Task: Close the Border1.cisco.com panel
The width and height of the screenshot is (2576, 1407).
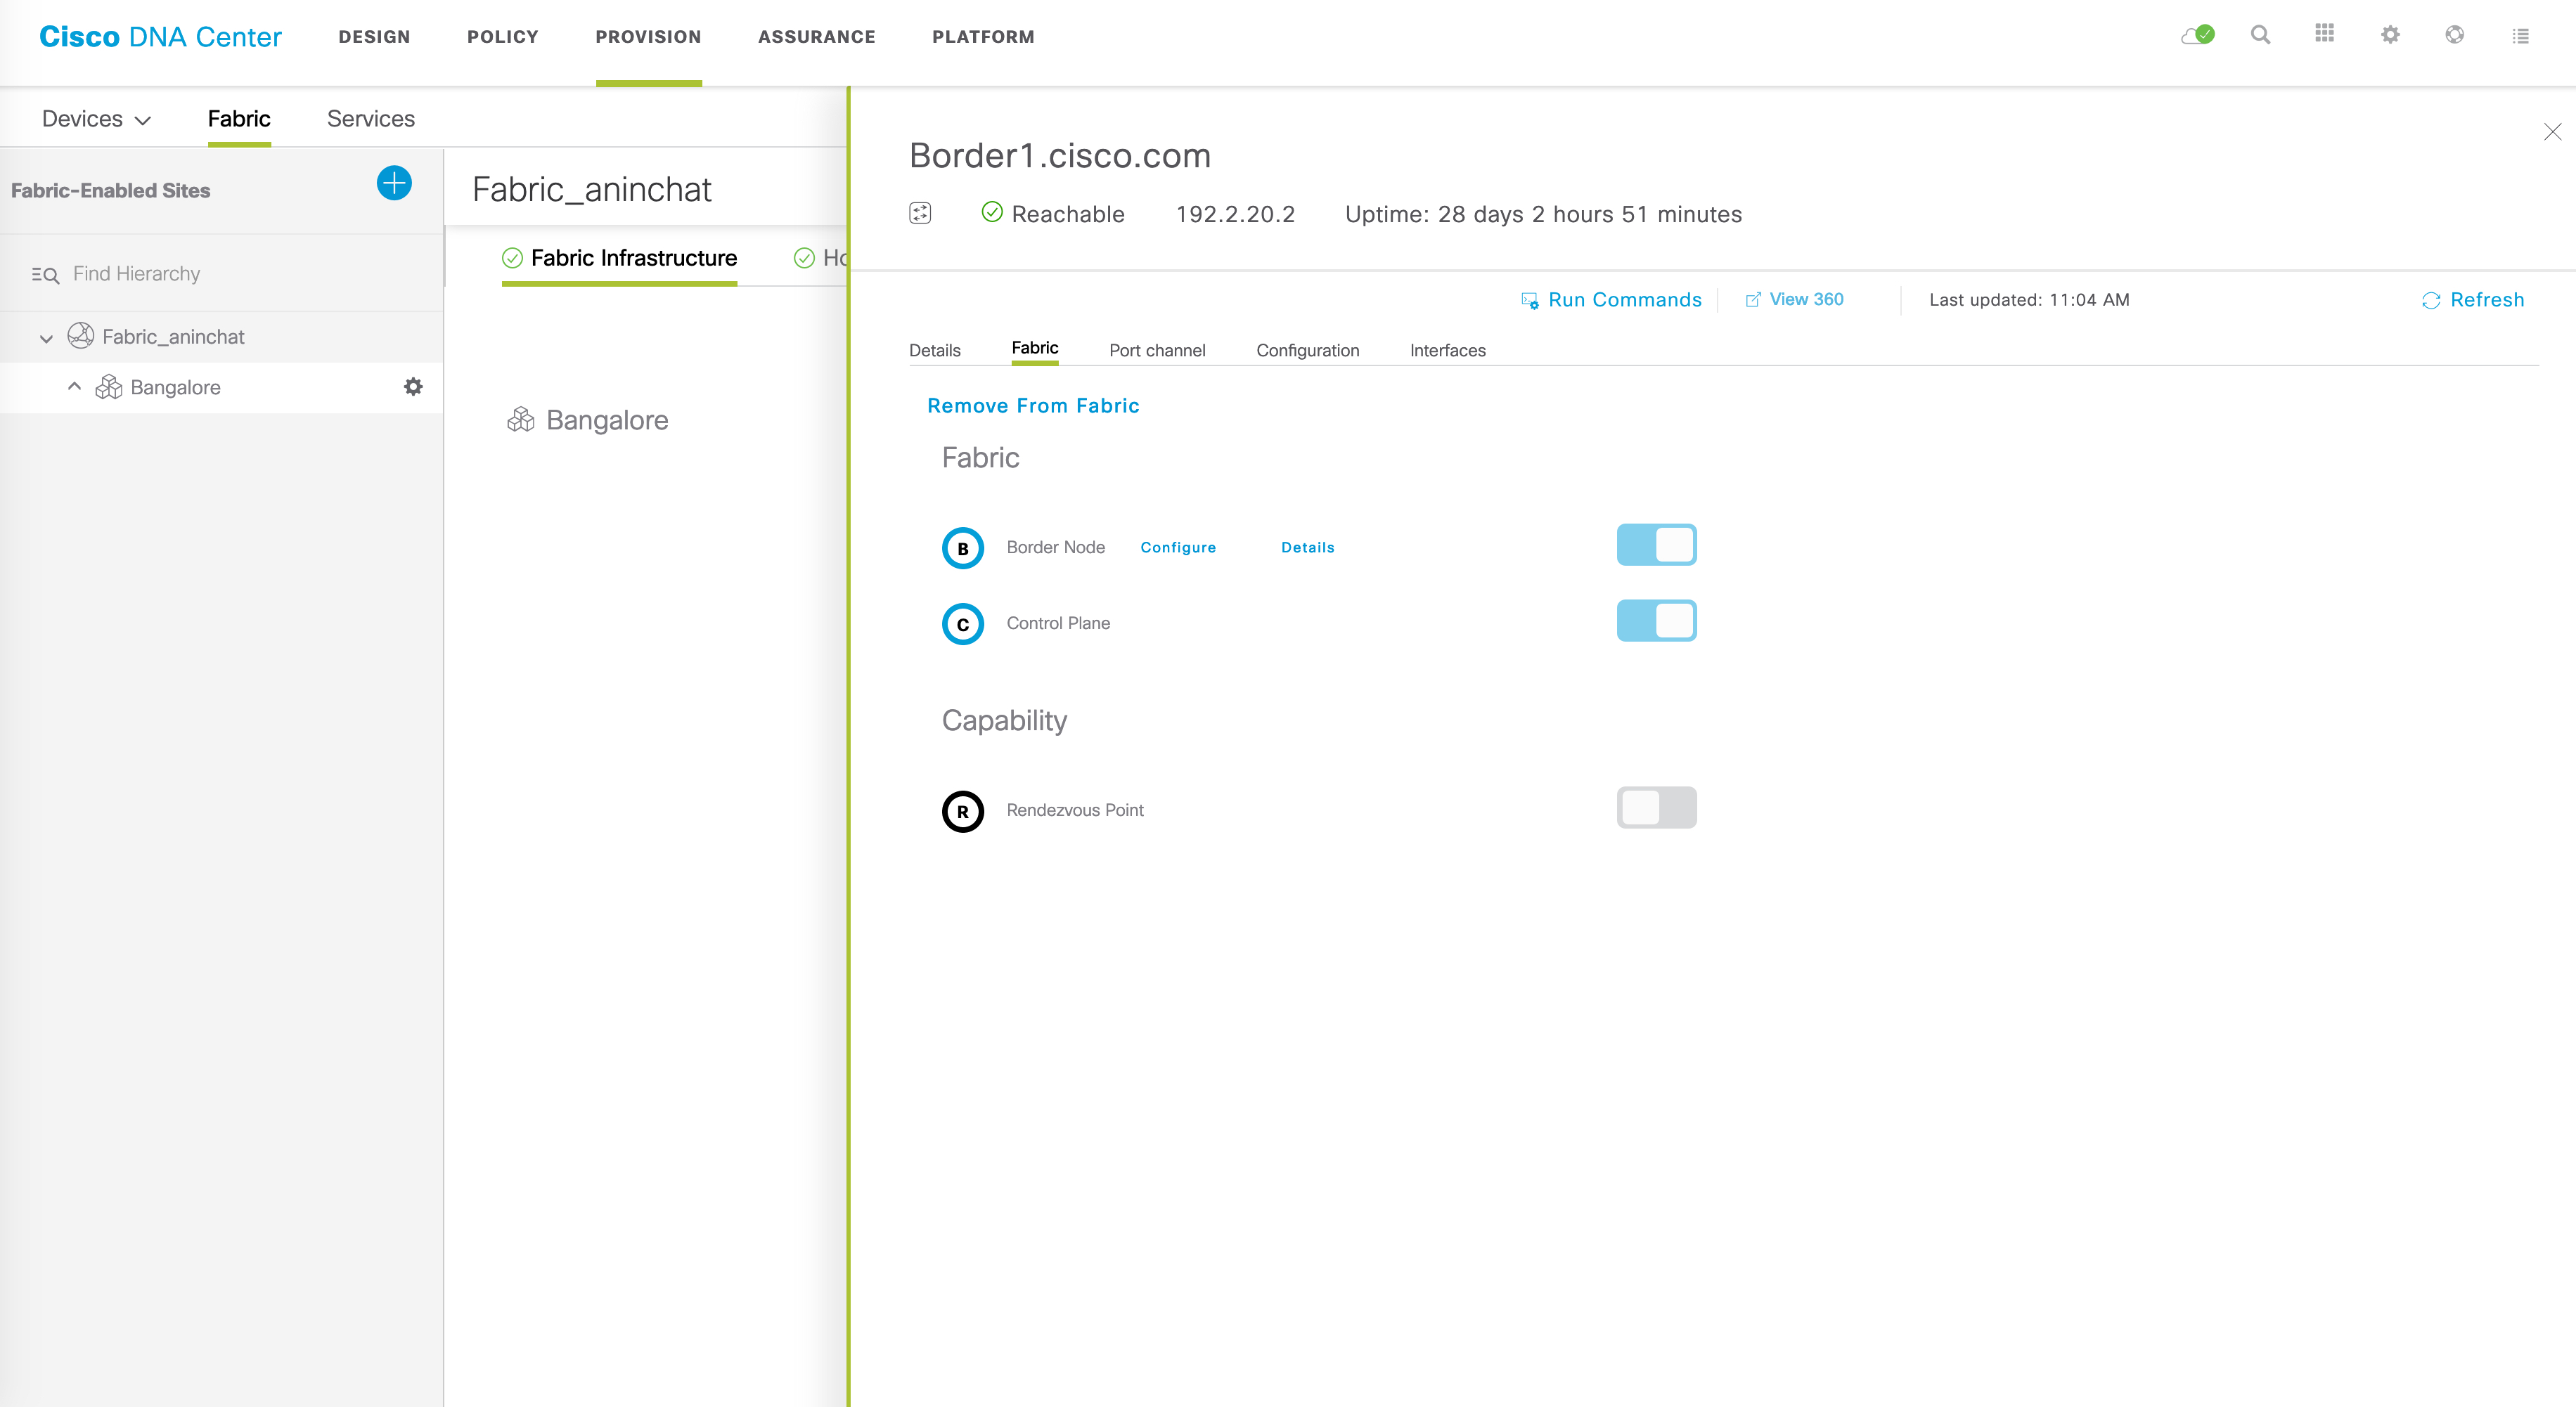Action: (2552, 132)
